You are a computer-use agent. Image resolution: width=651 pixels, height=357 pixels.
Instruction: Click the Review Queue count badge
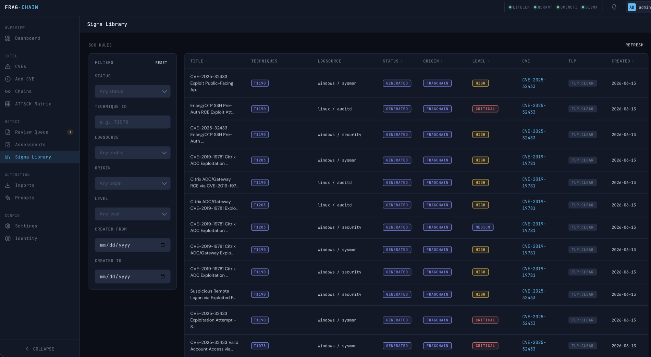pyautogui.click(x=70, y=132)
